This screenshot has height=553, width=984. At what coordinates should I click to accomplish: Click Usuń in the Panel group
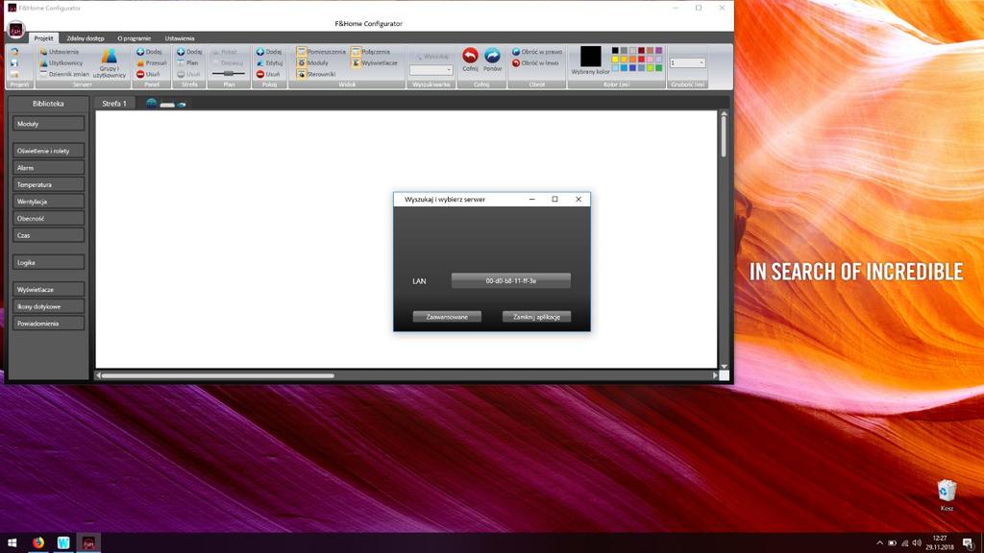pos(148,74)
